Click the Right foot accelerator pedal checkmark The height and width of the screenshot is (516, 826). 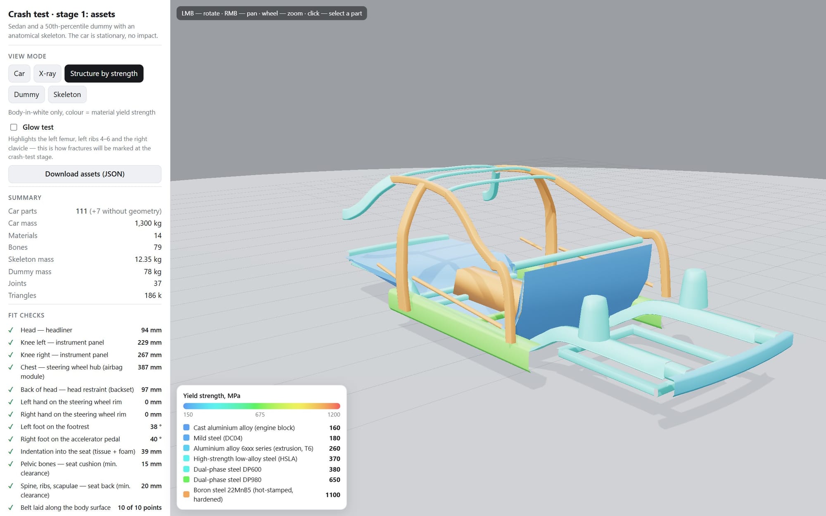click(x=11, y=439)
